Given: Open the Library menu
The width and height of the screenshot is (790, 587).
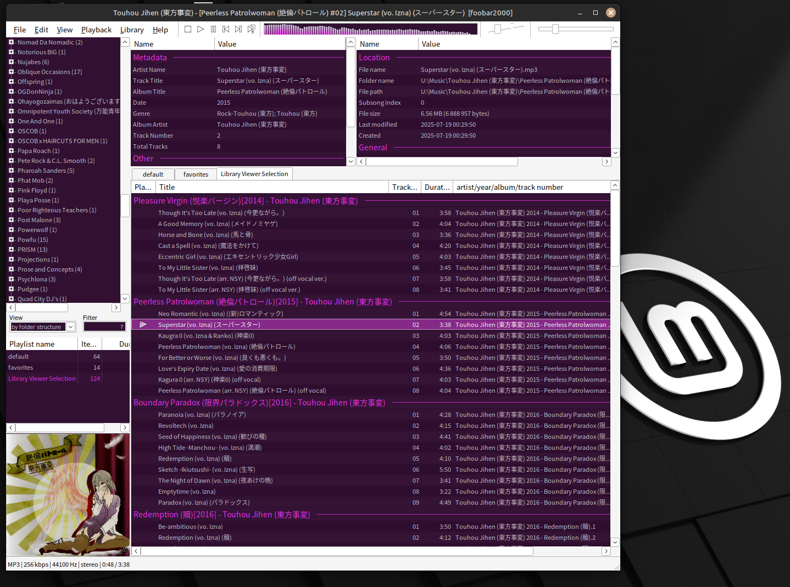Looking at the screenshot, I should (132, 30).
